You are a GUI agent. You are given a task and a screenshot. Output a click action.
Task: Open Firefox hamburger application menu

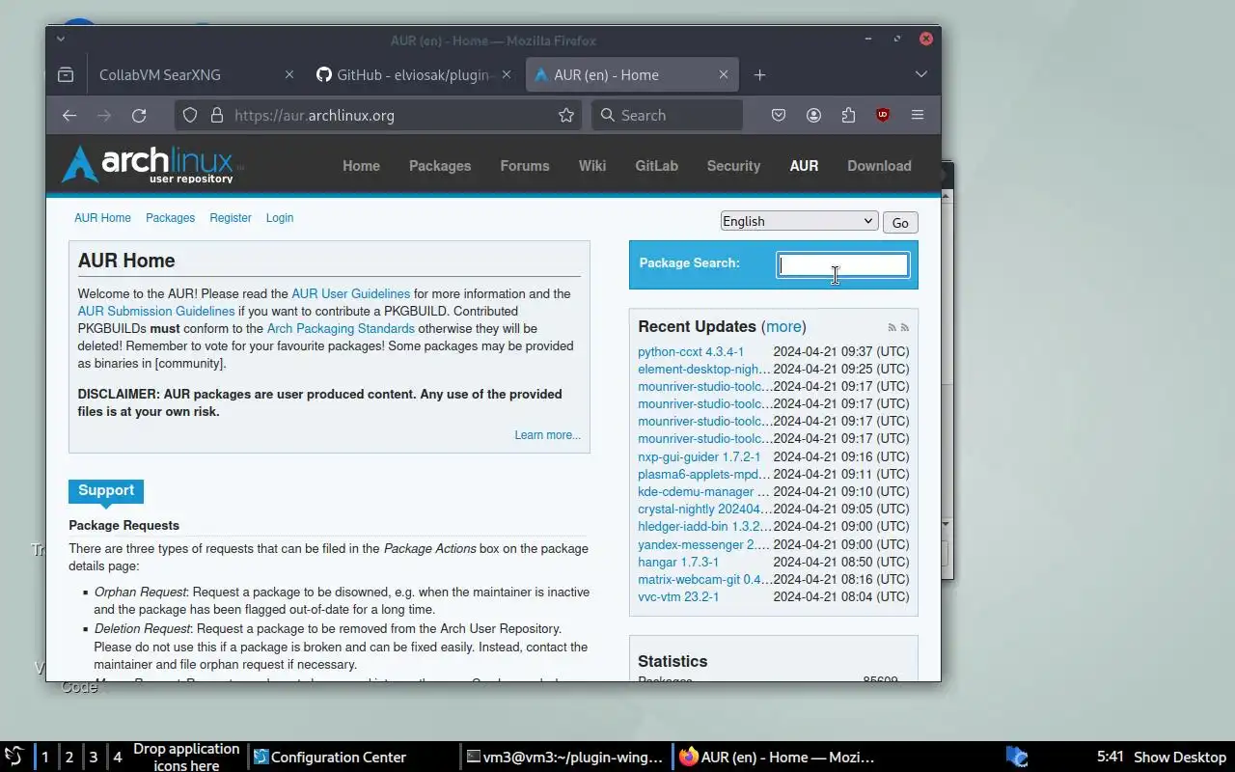(918, 115)
